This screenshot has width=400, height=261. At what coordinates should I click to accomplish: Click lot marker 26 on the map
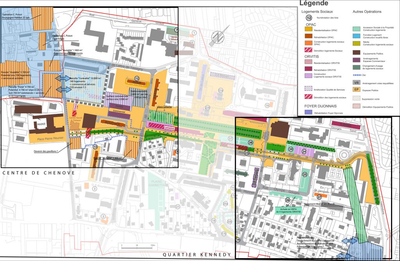(x=287, y=200)
